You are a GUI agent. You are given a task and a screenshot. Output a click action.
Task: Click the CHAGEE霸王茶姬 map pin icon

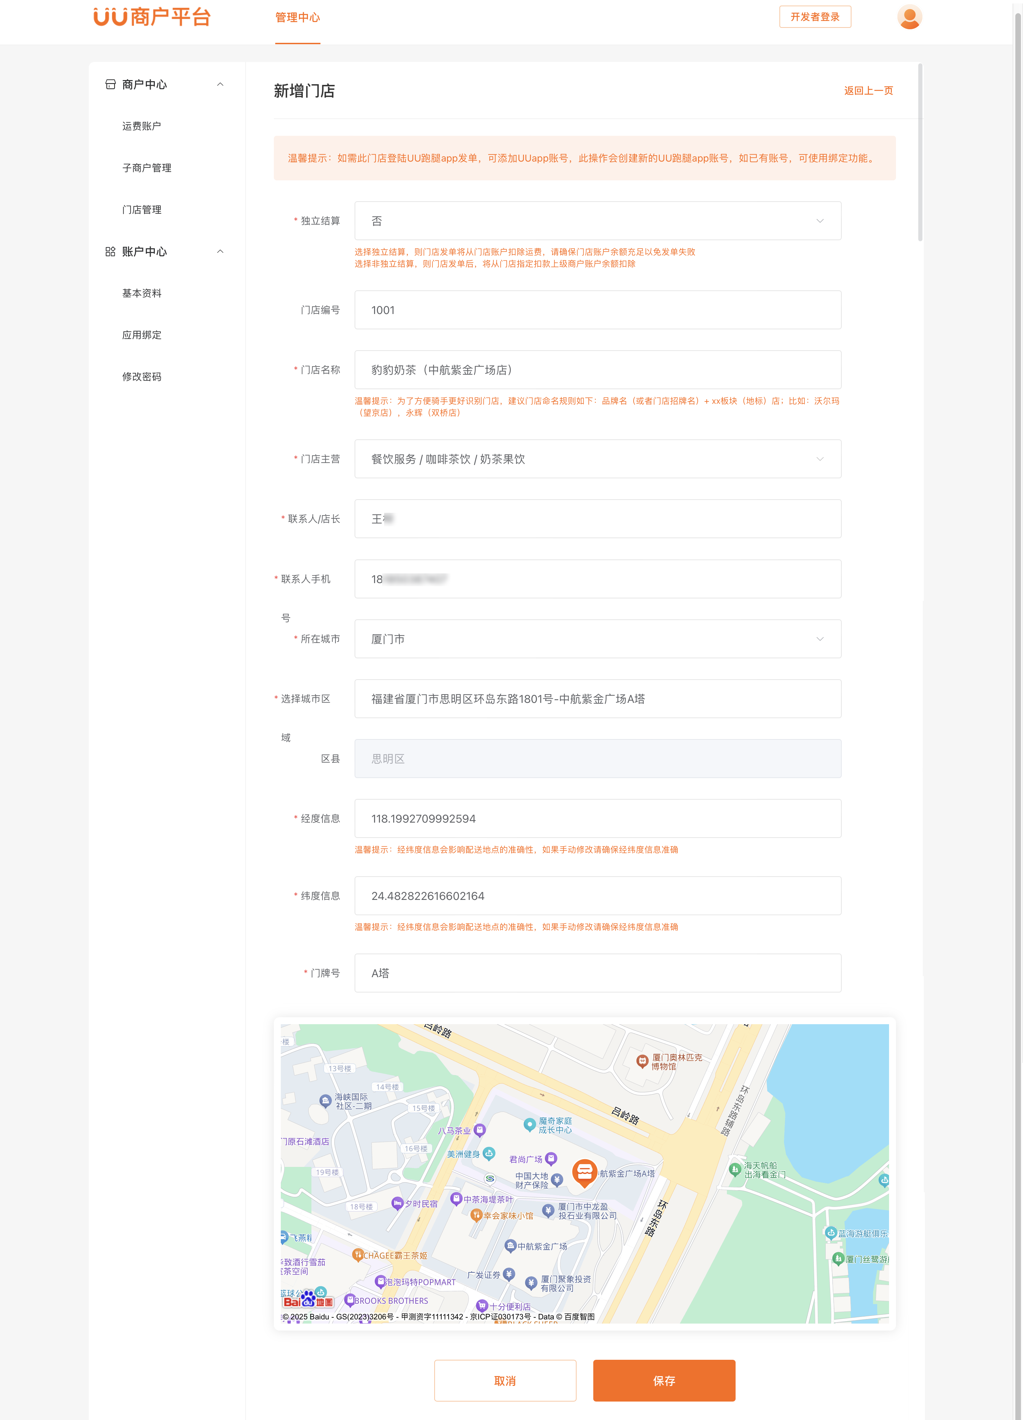tap(357, 1254)
